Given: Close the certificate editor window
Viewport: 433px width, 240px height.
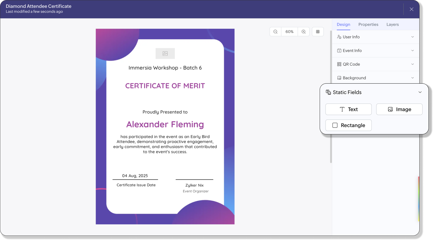Looking at the screenshot, I should [411, 9].
